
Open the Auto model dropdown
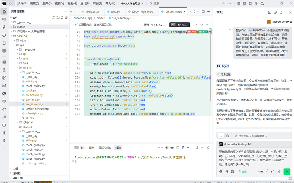pyautogui.click(x=262, y=172)
